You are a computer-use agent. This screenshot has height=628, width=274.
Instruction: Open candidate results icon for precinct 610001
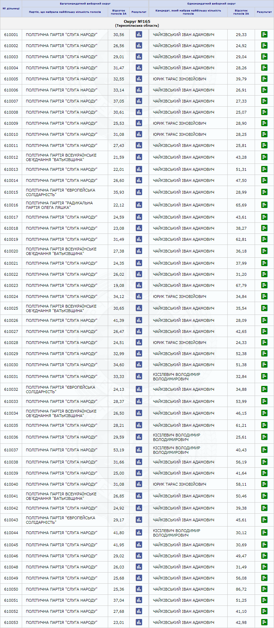click(x=264, y=34)
